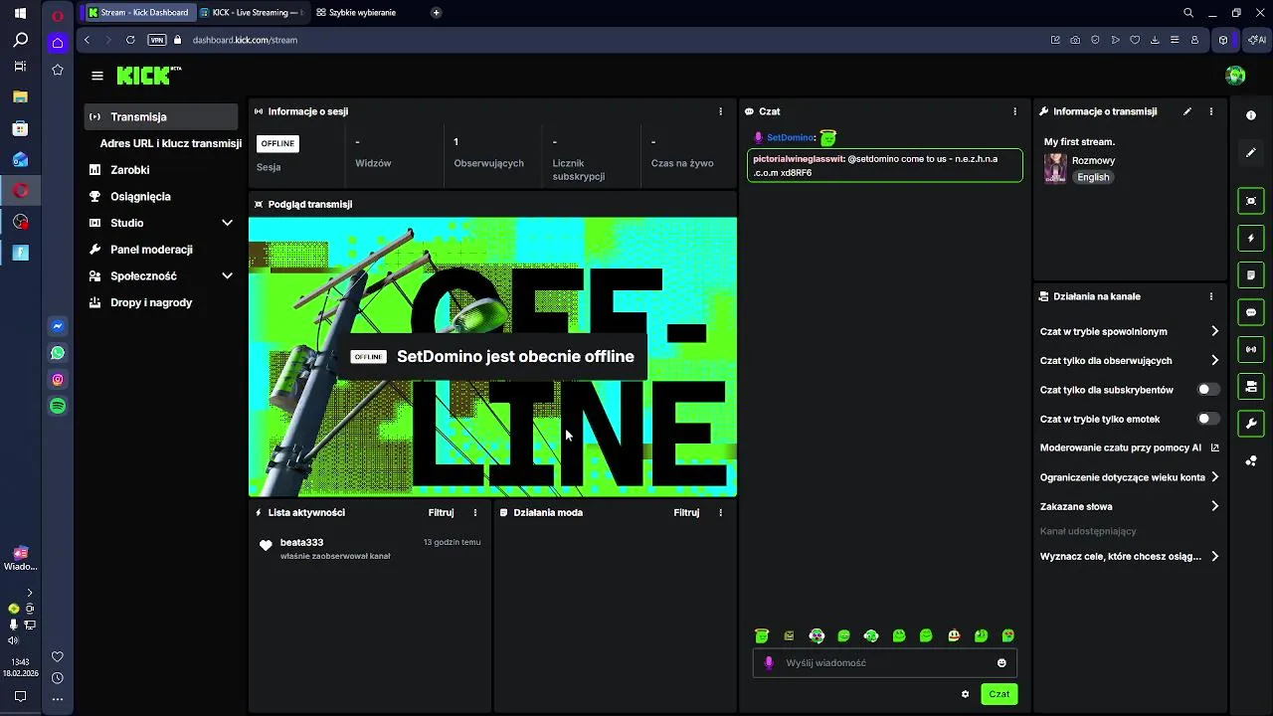Open Opera Messenger sidebar icon
The height and width of the screenshot is (716, 1273).
(x=58, y=326)
